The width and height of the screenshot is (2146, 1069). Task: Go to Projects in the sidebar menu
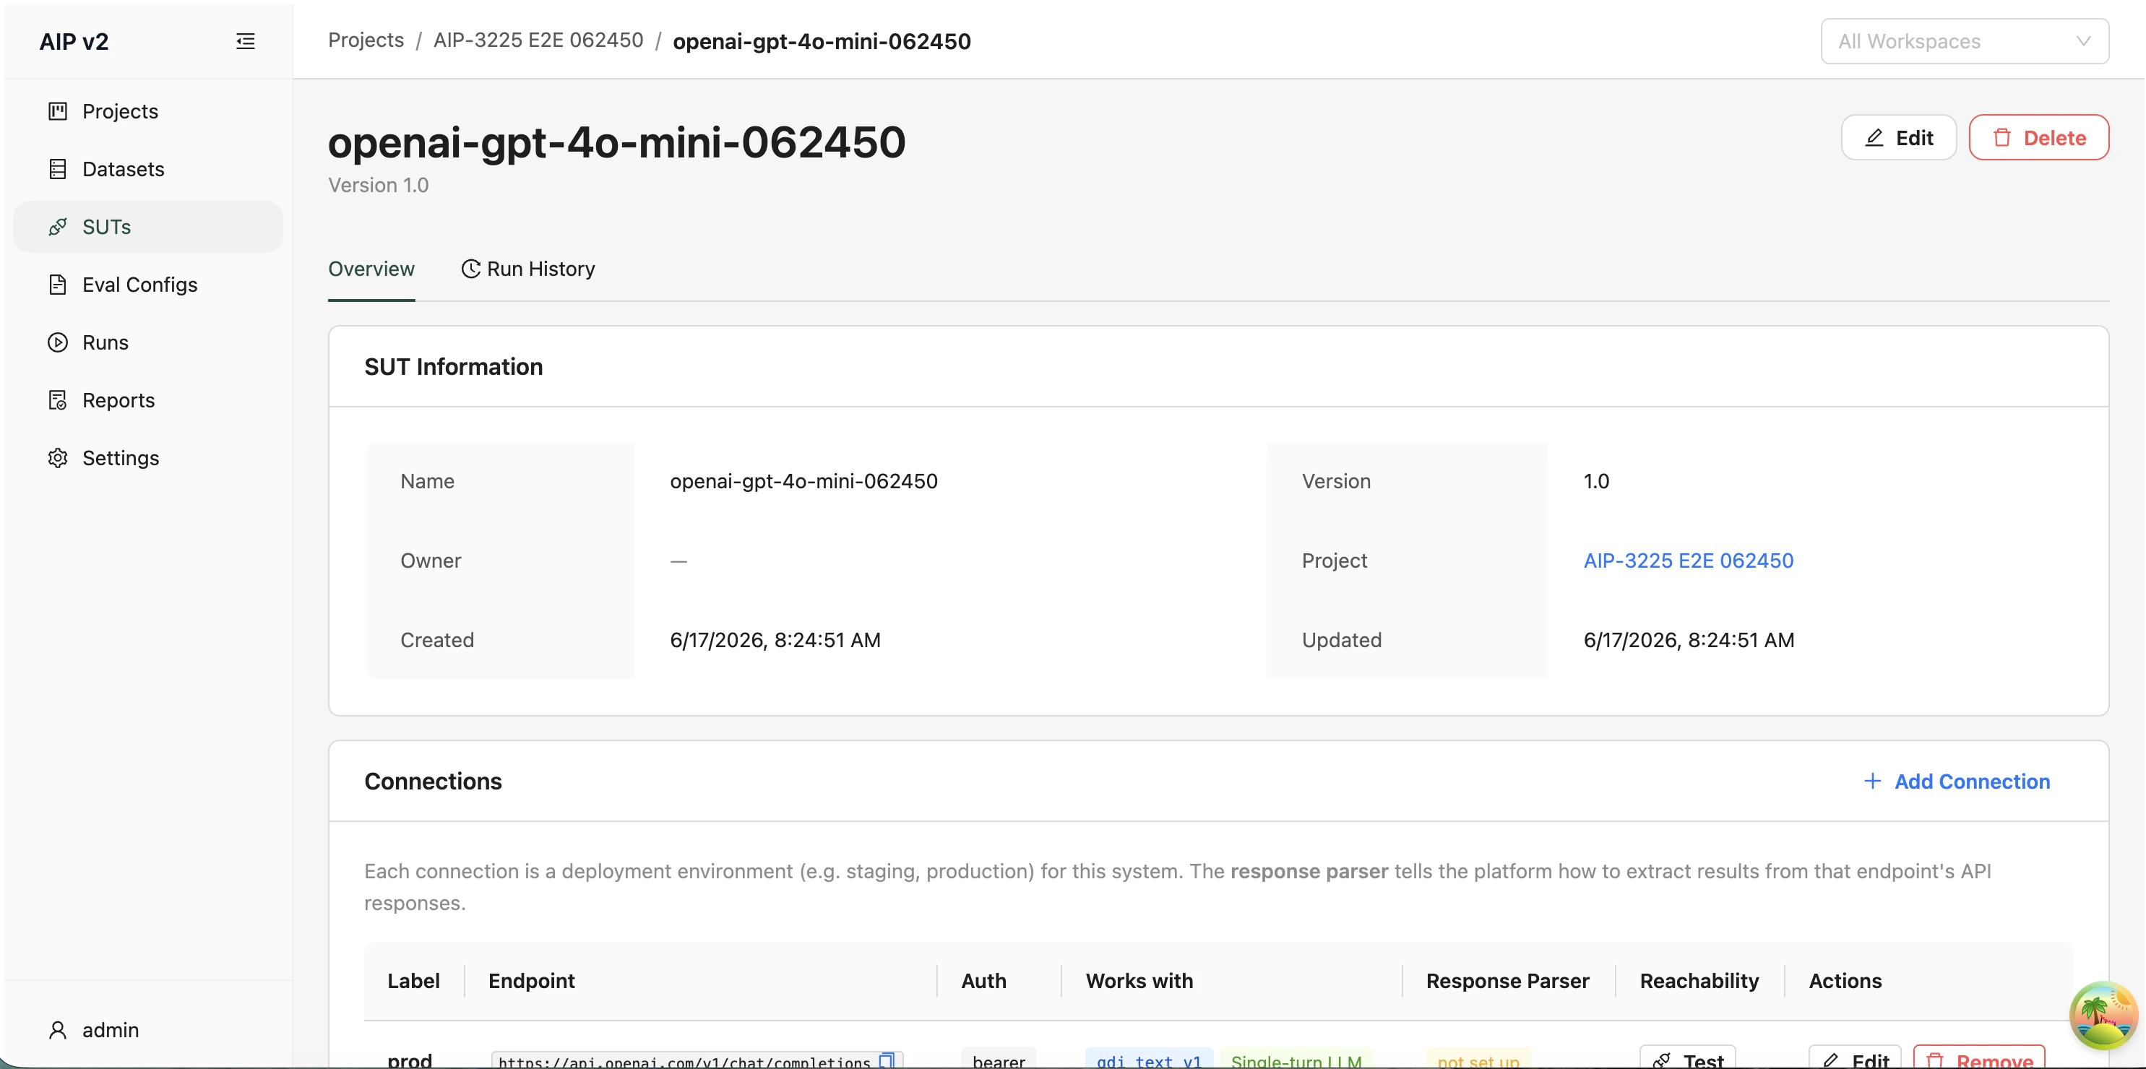click(148, 111)
